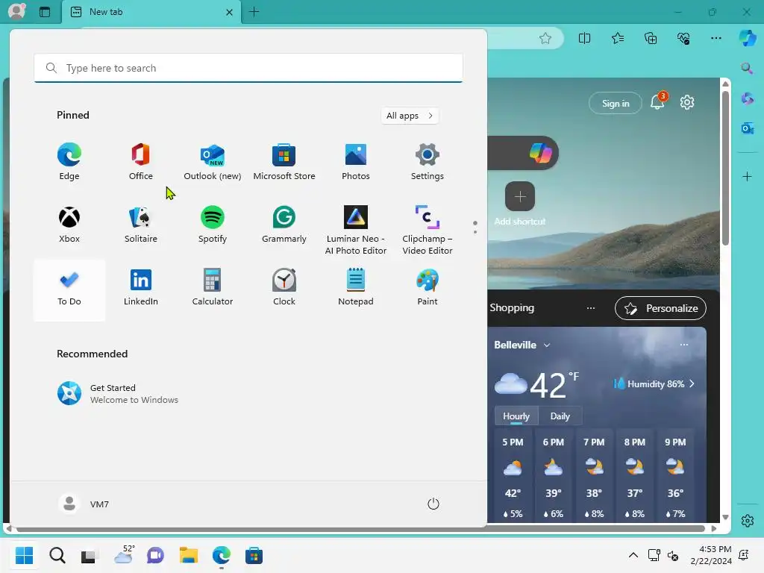Open a new browser tab with plus
The image size is (764, 573).
254,12
